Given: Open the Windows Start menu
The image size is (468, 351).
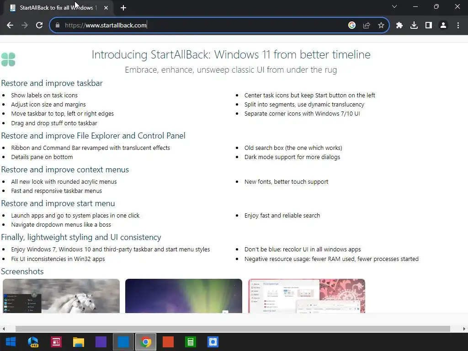Looking at the screenshot, I should click(x=11, y=342).
